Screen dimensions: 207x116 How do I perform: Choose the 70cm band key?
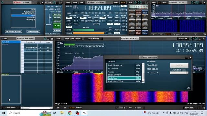click(x=132, y=27)
